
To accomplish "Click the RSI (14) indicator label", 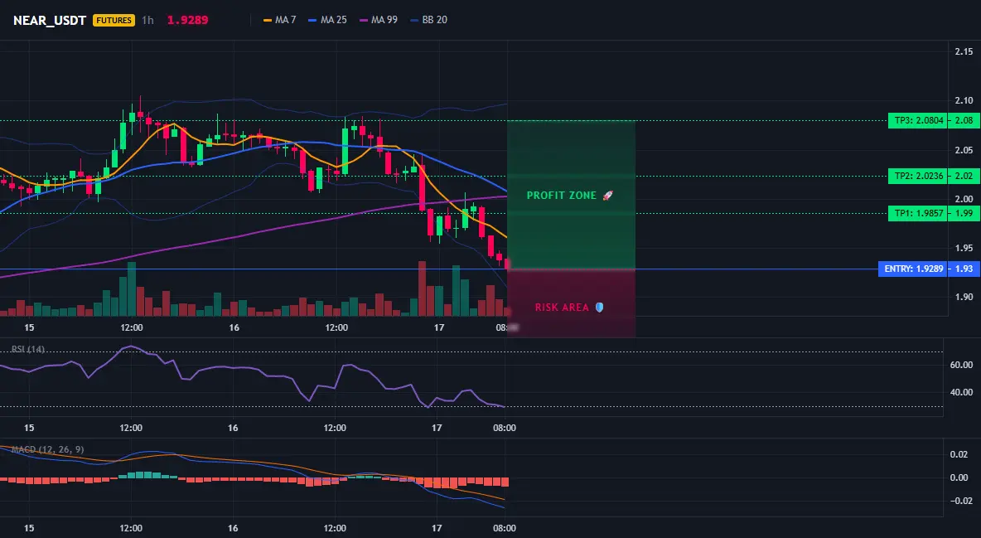I will pos(27,349).
